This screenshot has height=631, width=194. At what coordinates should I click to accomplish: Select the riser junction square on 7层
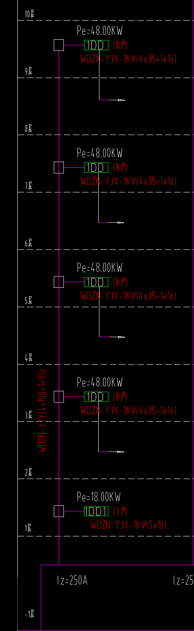point(59,167)
